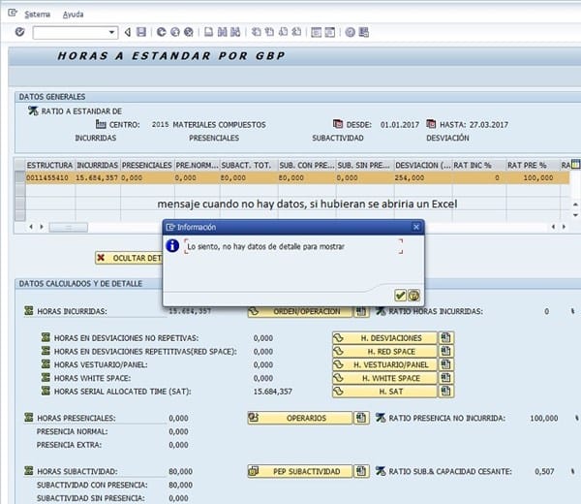Click the H. SAT button
Viewport: 581px width, 504px height.
point(384,392)
